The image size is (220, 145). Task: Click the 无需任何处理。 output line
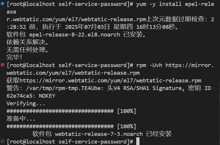27,50
